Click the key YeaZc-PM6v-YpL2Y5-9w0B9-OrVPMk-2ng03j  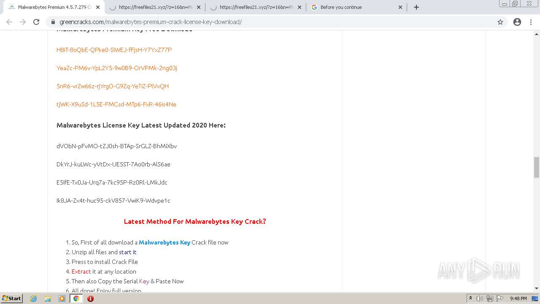117,68
